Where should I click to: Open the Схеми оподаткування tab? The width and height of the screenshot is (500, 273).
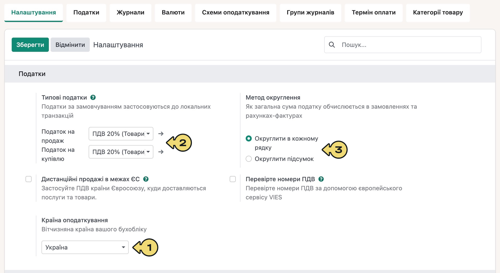pyautogui.click(x=236, y=12)
